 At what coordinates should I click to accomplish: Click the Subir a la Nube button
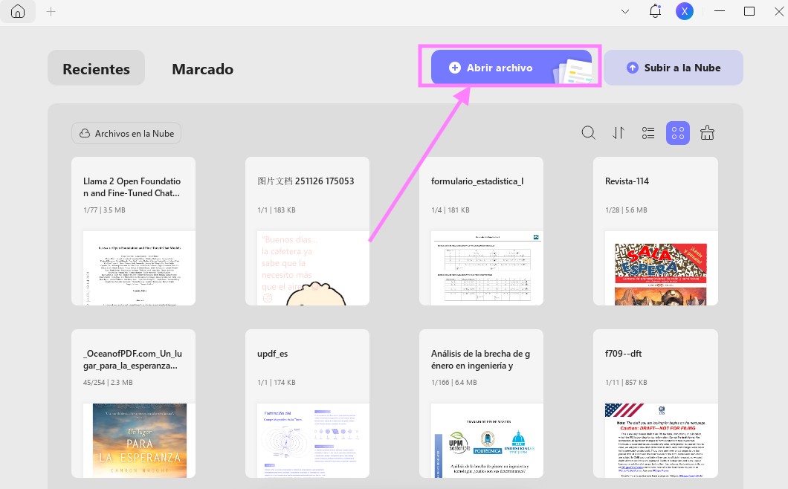(674, 68)
